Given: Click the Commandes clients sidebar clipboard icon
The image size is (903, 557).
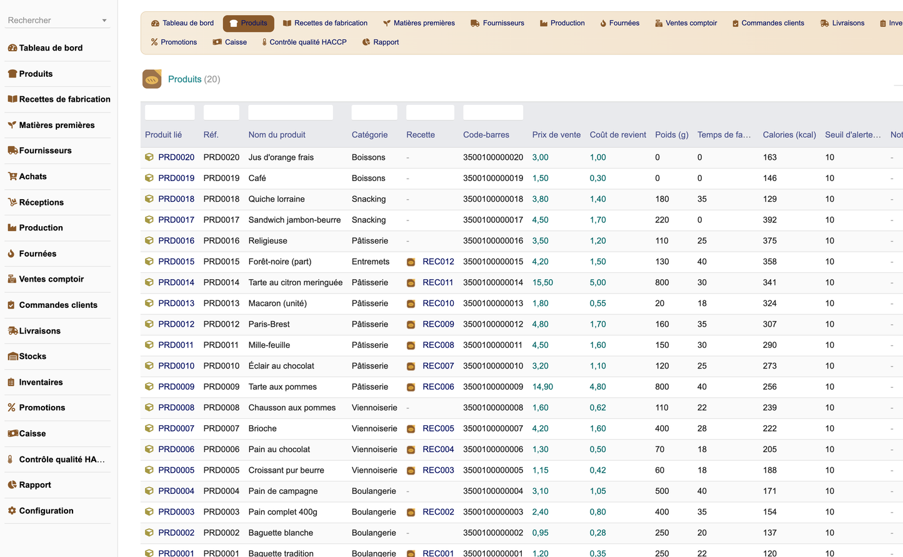Looking at the screenshot, I should (x=11, y=305).
